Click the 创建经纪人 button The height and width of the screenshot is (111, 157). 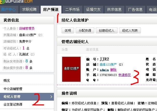coord(106,31)
